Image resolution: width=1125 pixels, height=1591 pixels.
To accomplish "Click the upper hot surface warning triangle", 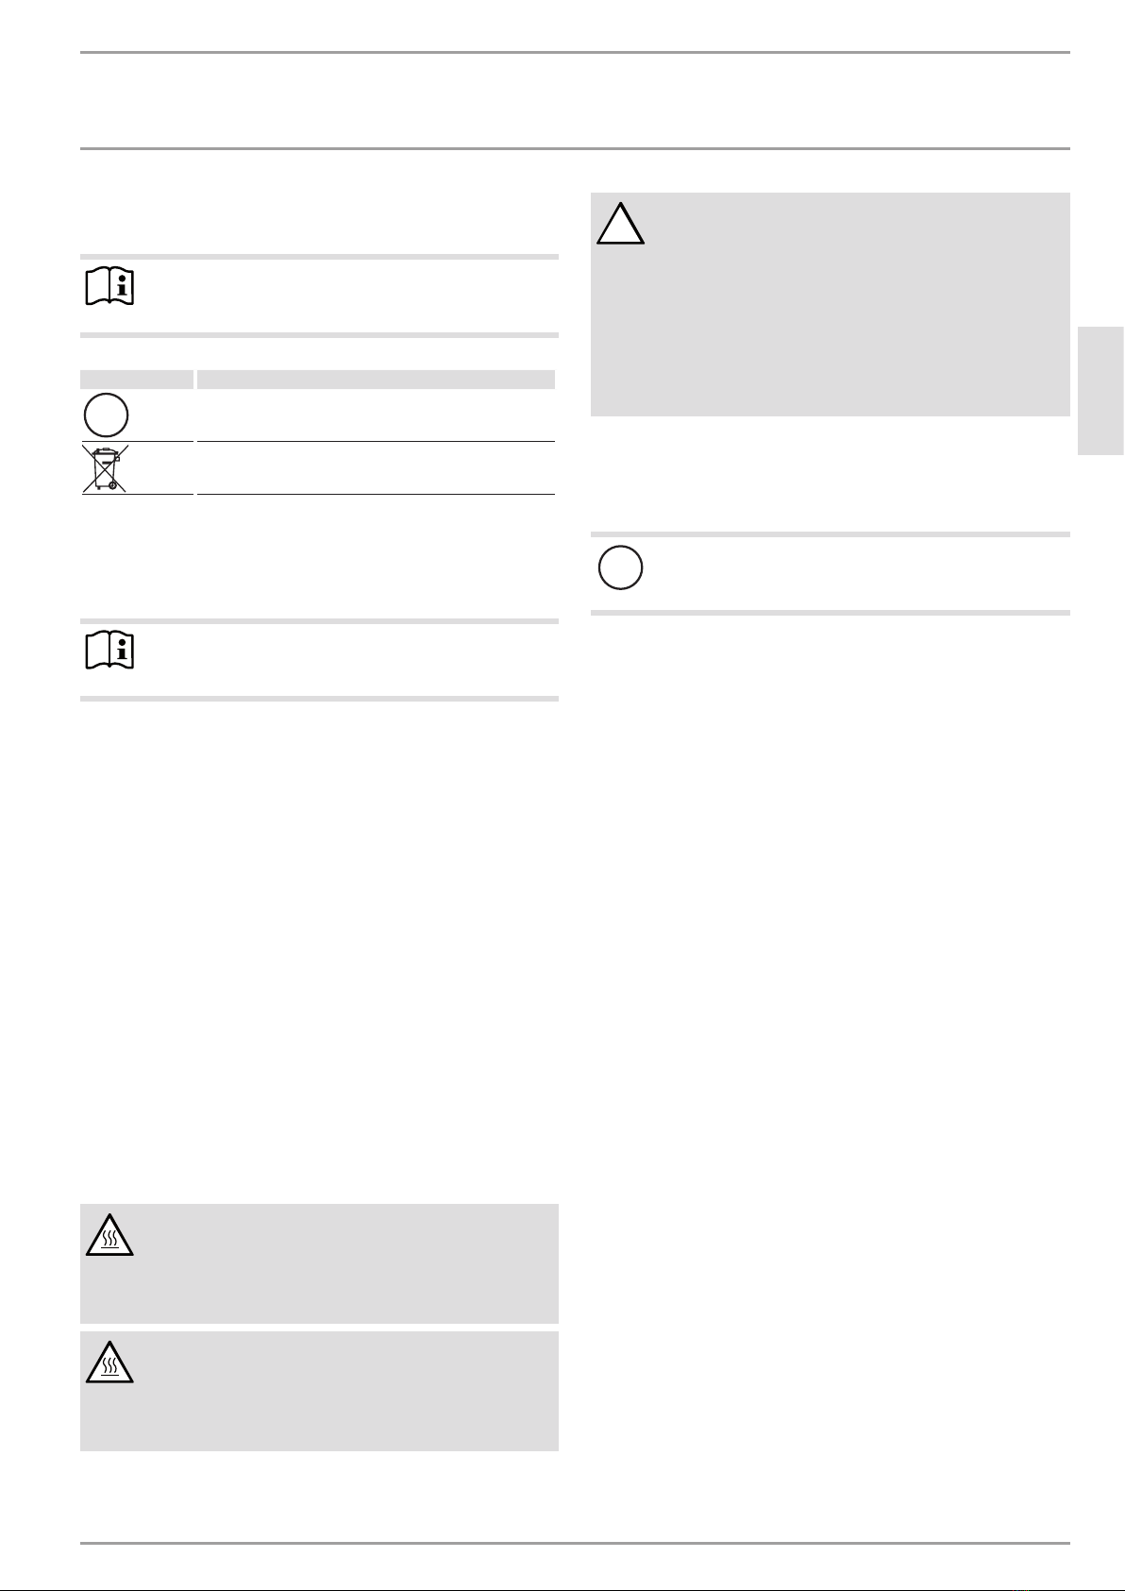I will 109,1234.
